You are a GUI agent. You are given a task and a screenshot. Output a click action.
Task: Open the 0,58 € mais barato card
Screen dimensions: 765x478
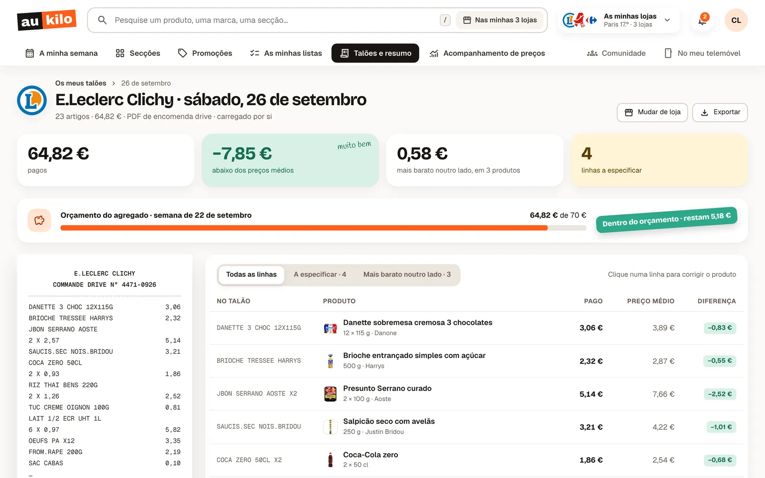(475, 160)
